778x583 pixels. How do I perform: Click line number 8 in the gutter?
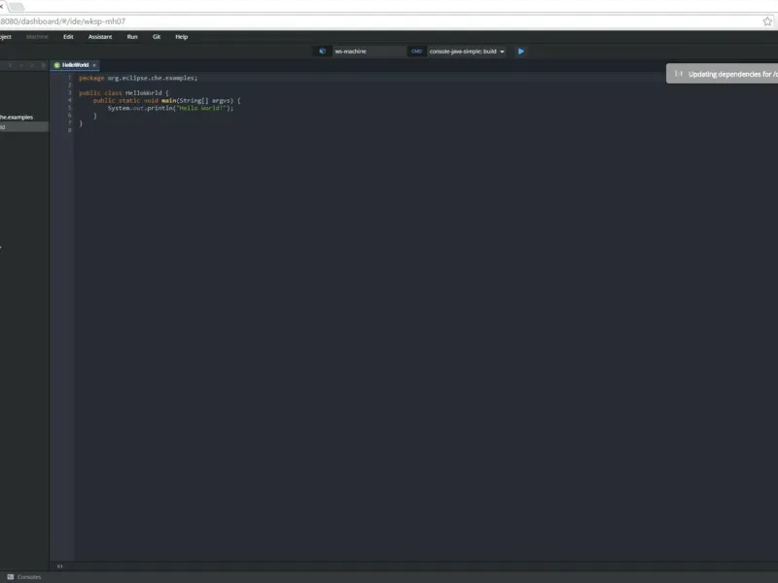69,130
